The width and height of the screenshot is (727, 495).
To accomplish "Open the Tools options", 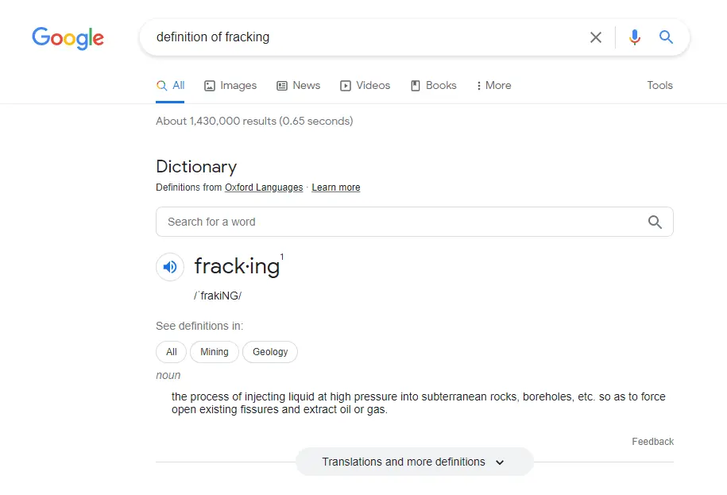I will coord(659,86).
